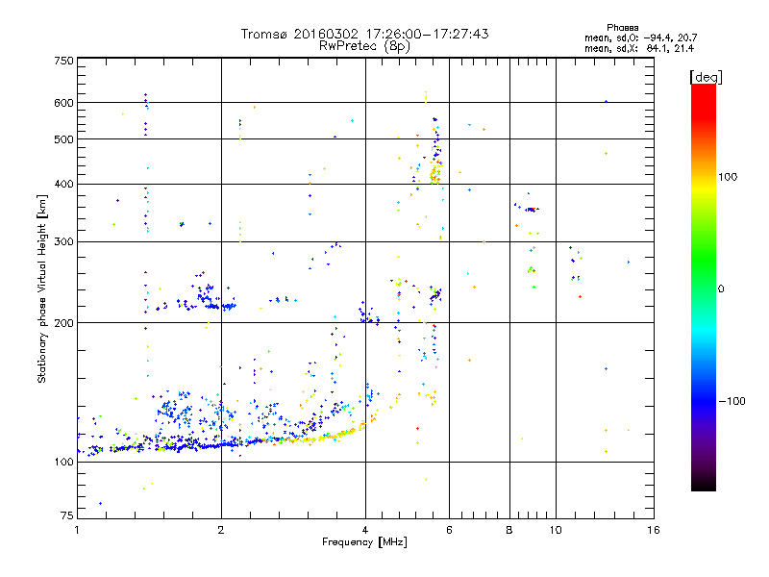Click the x-axis tick label '2'

(221, 530)
